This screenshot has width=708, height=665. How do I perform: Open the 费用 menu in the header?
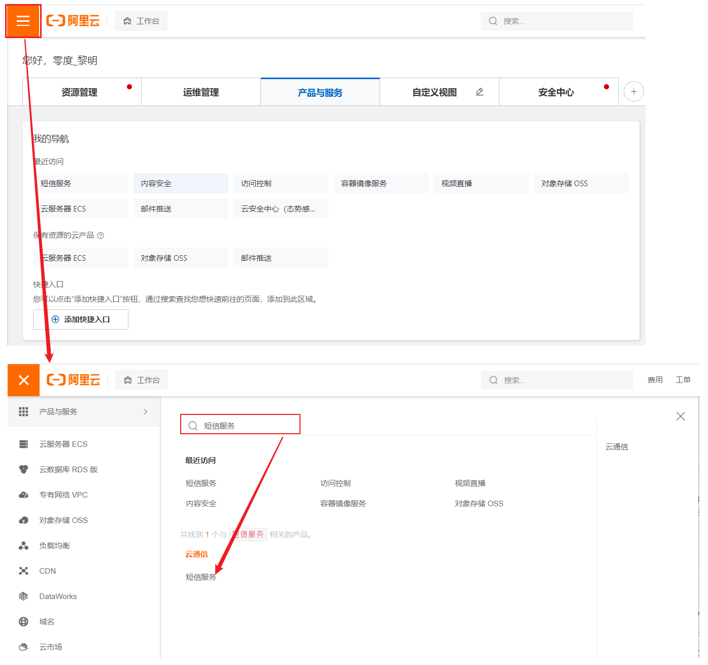[x=655, y=380]
